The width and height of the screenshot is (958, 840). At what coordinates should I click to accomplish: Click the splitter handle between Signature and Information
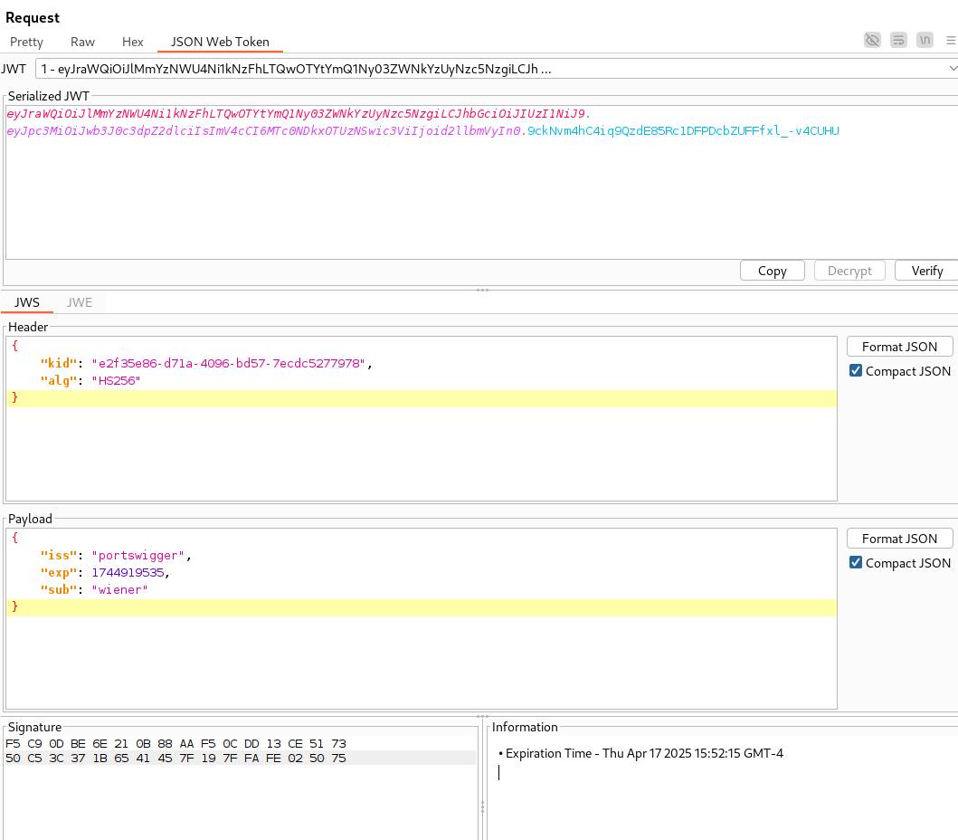[483, 807]
